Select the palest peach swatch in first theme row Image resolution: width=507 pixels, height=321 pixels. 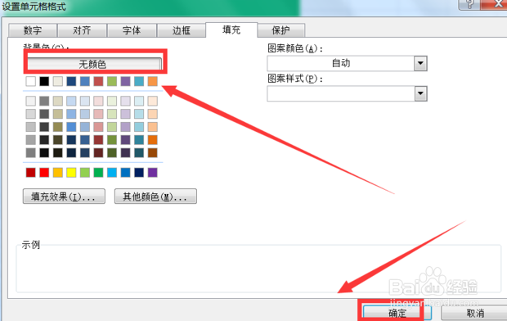tap(153, 101)
